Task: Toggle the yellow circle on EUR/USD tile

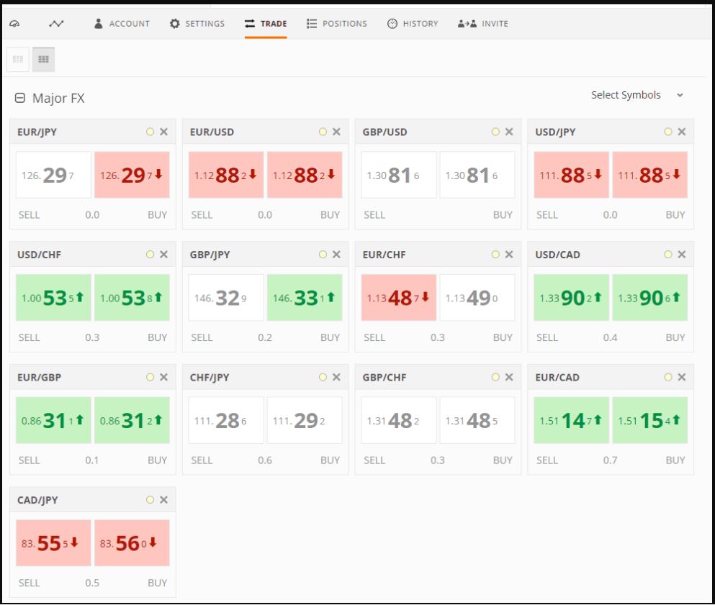Action: coord(323,132)
